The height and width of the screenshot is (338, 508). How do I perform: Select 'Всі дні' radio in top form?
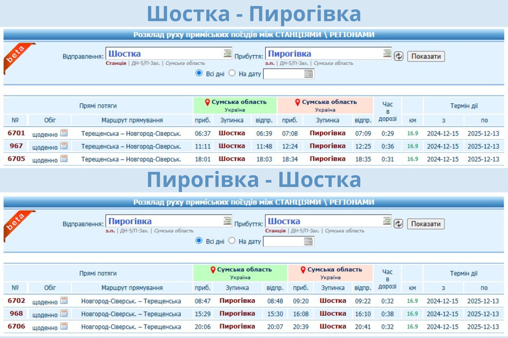click(199, 73)
